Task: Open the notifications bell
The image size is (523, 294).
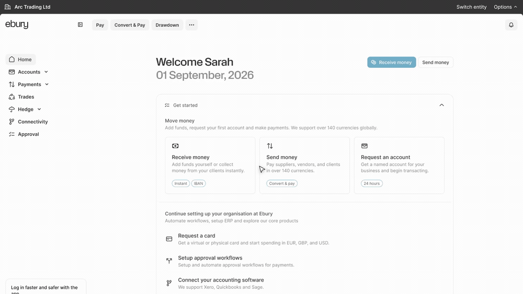Action: click(x=511, y=25)
